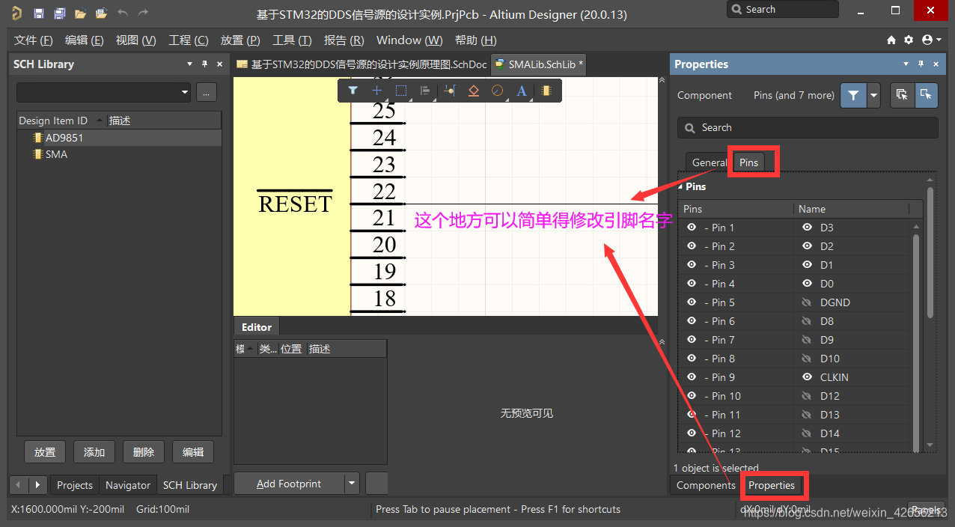This screenshot has width=955, height=527.
Task: Open the SCH Library filter combo box
Action: tap(104, 92)
